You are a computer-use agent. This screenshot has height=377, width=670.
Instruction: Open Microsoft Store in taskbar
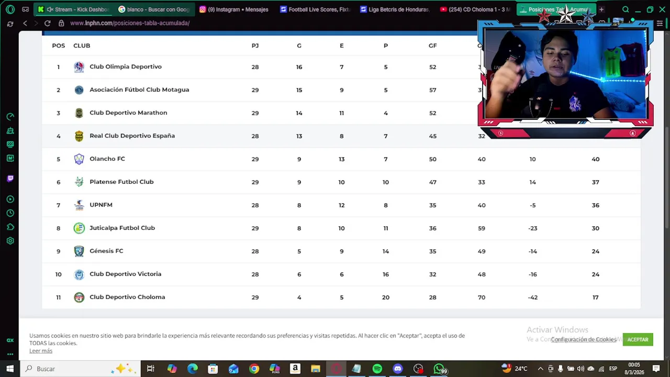coord(213,369)
